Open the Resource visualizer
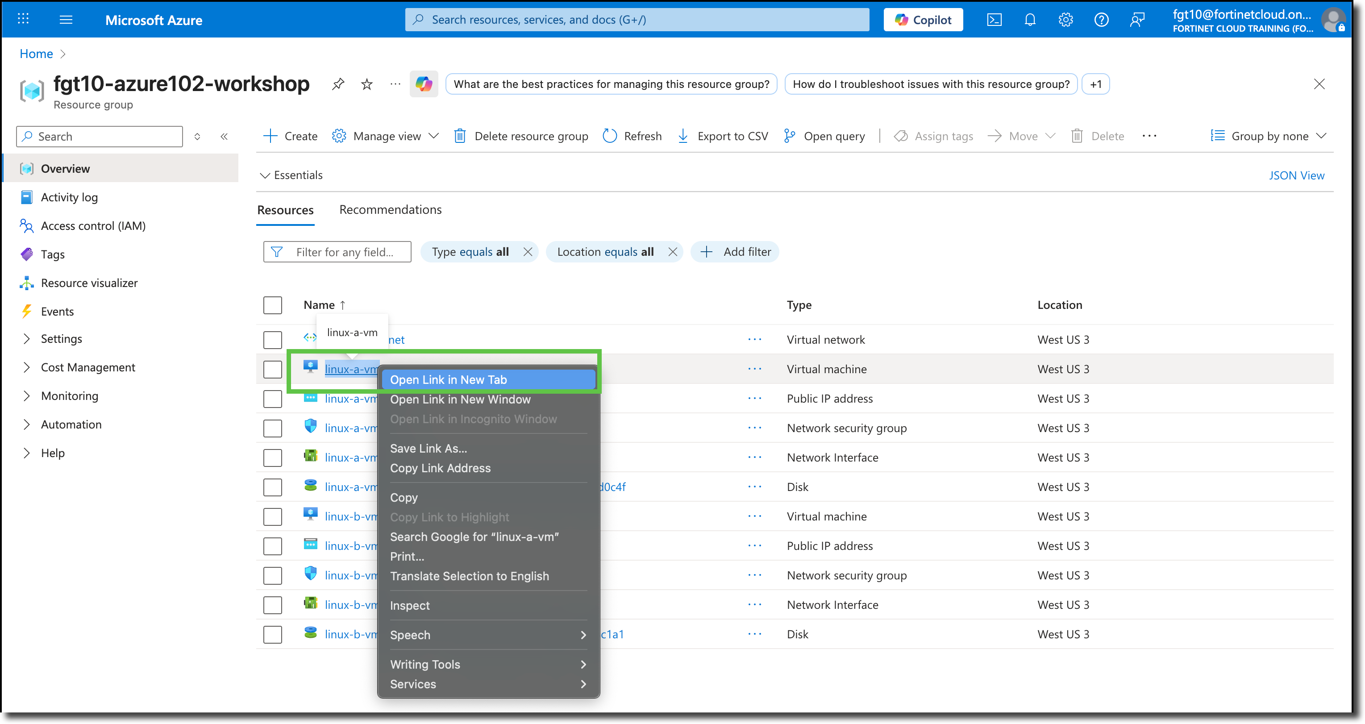Viewport: 1365px width, 724px height. tap(88, 283)
